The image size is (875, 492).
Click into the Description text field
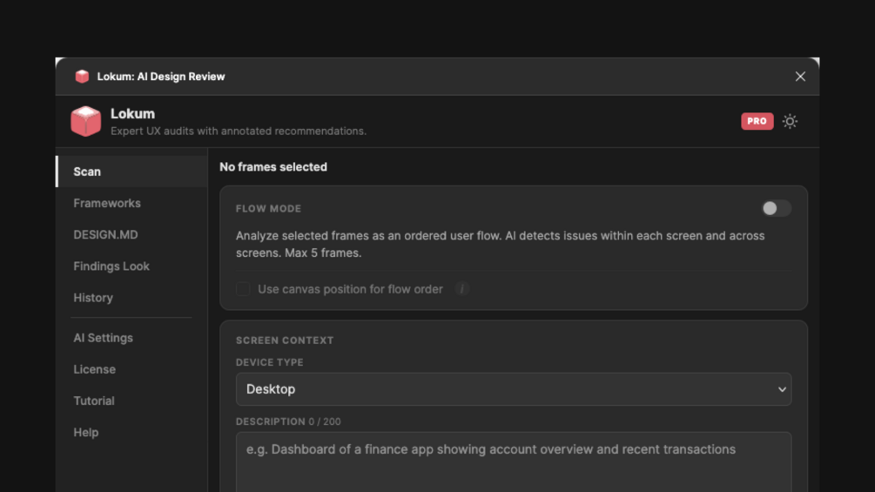pyautogui.click(x=513, y=462)
